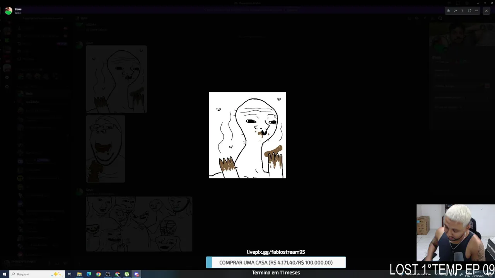The width and height of the screenshot is (495, 278).
Task: Click the Termina em 11 meses text
Action: tap(276, 273)
